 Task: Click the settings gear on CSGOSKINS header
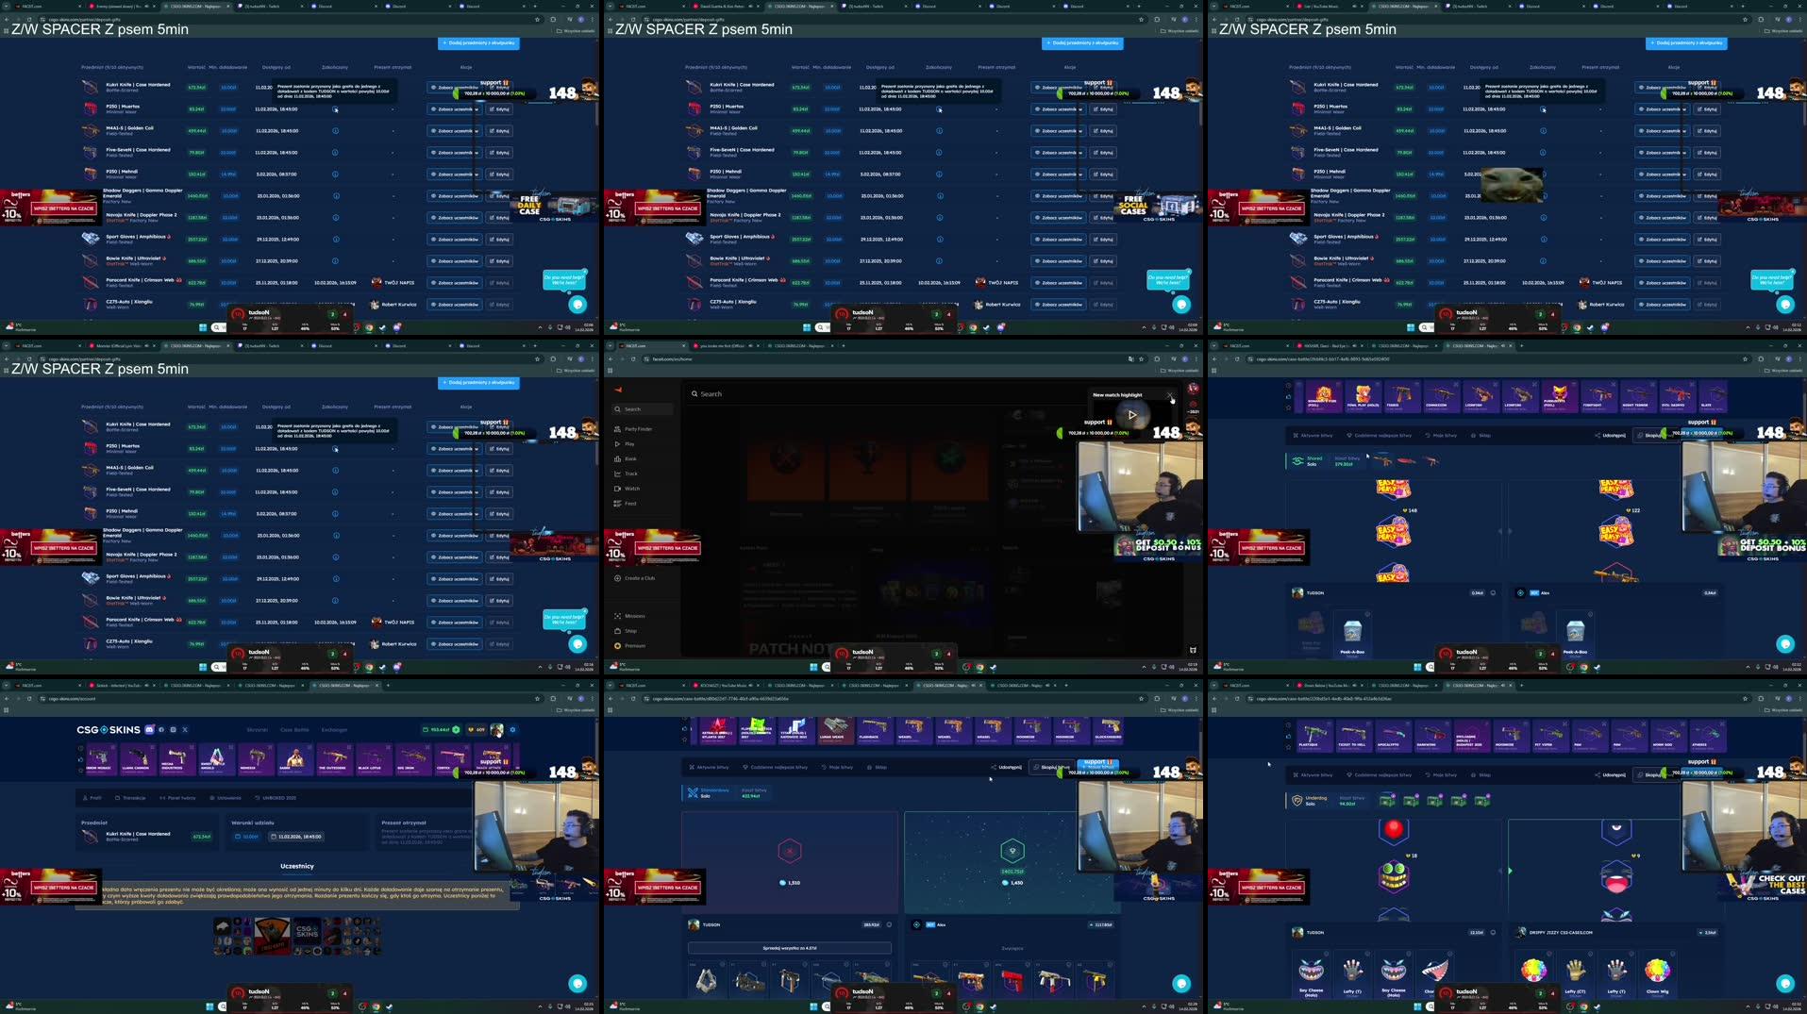[x=511, y=729]
